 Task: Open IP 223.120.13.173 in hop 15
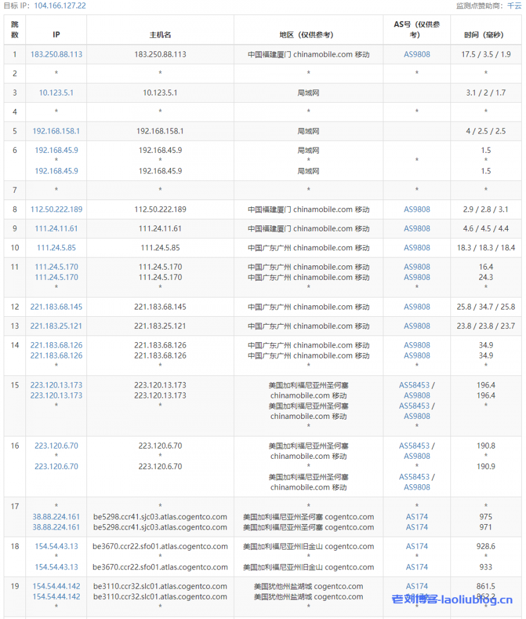coord(56,385)
